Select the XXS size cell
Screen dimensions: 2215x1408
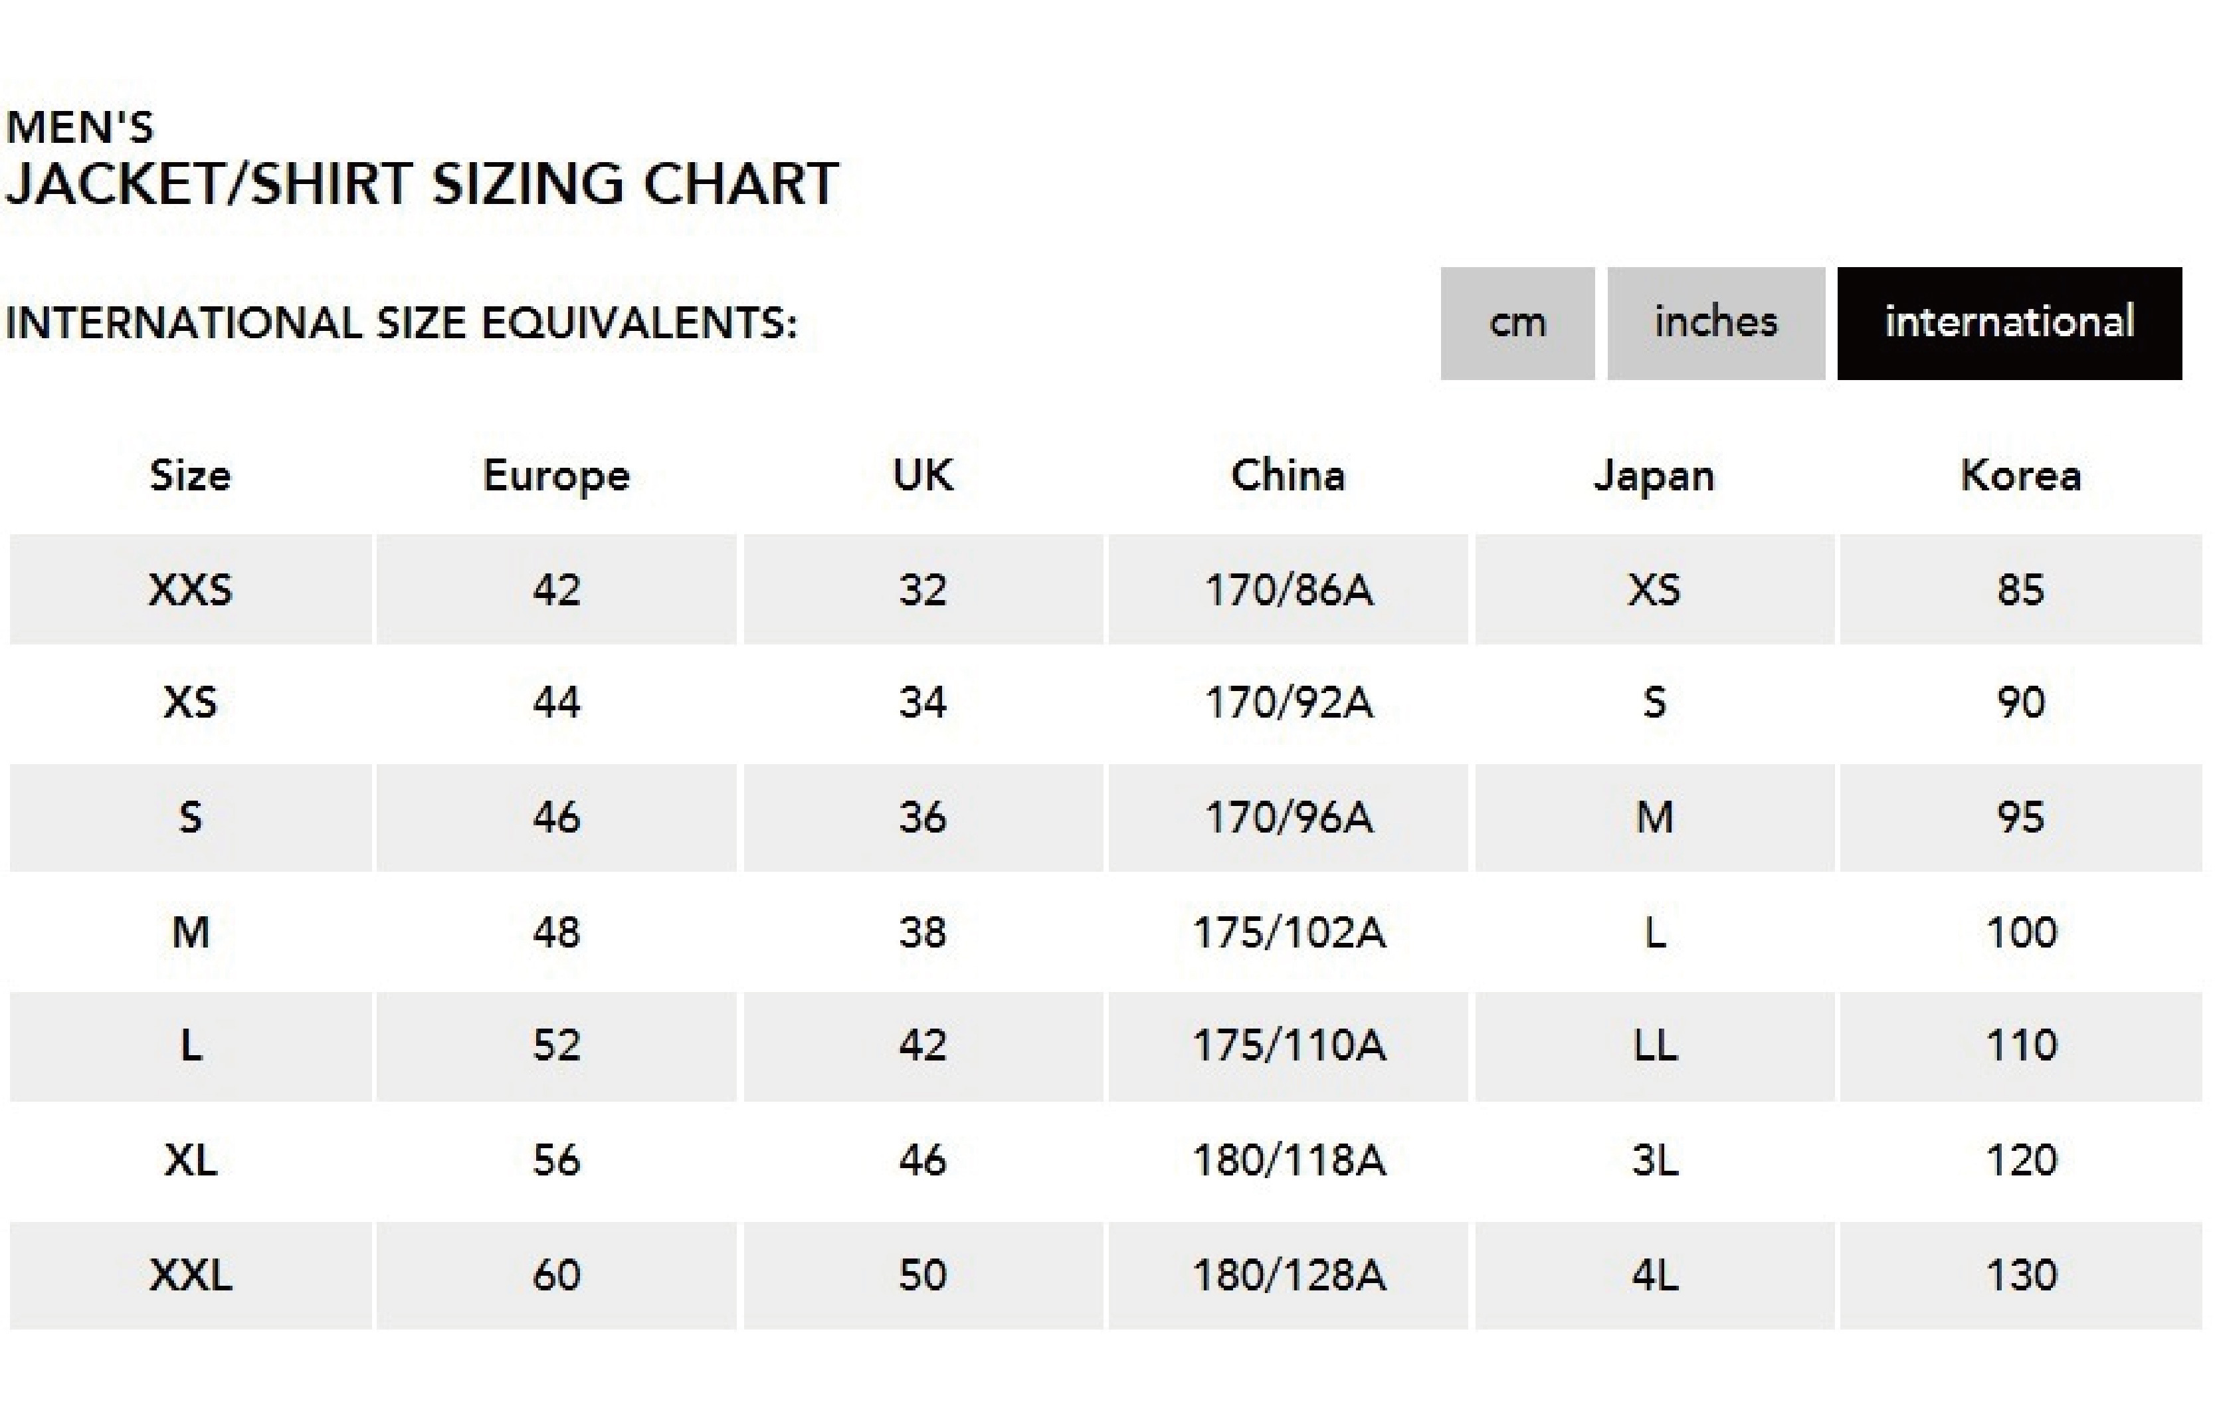[191, 589]
